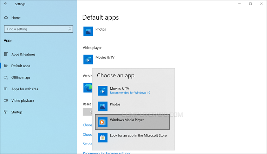Click Photos icon in Choose an app

point(103,106)
